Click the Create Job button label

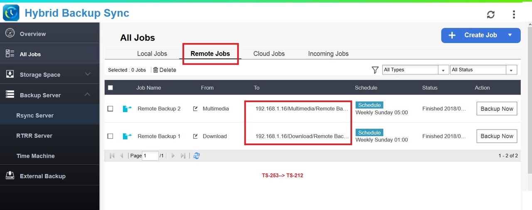click(x=480, y=35)
